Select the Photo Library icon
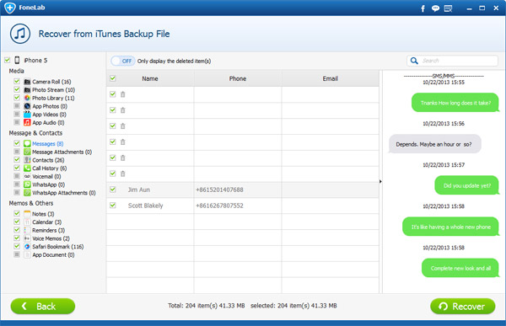 pyautogui.click(x=27, y=98)
